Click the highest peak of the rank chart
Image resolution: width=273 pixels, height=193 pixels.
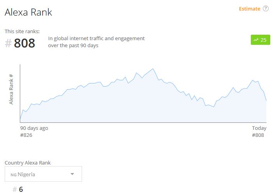click(153, 69)
